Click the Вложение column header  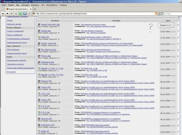point(55,21)
